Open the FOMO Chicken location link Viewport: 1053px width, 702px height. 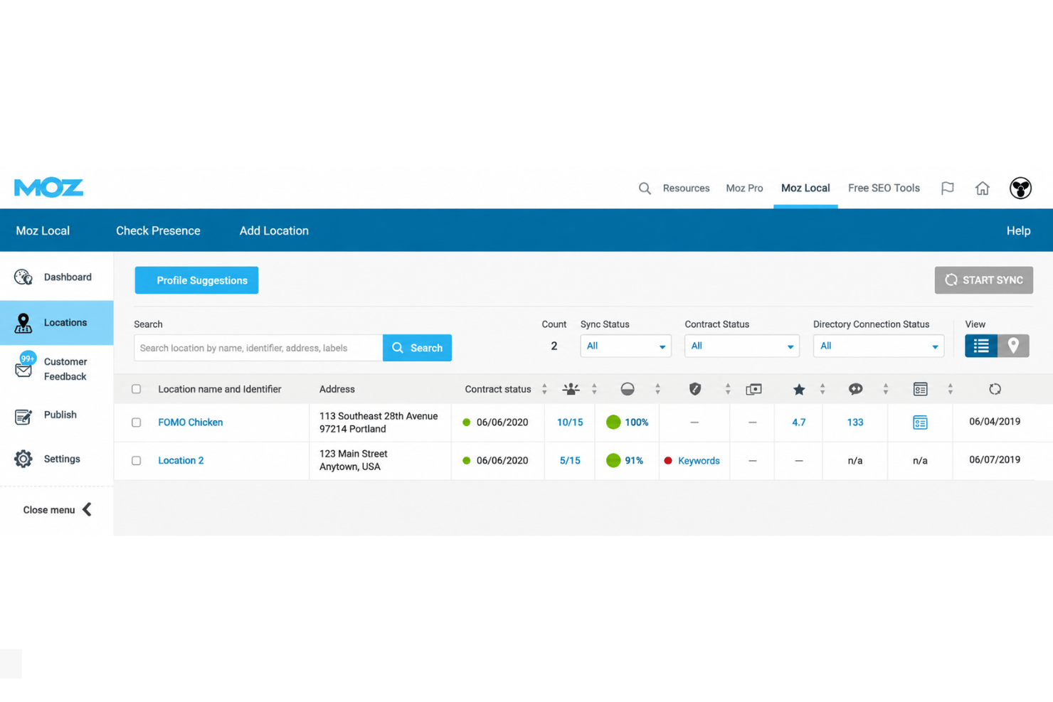[x=190, y=422]
